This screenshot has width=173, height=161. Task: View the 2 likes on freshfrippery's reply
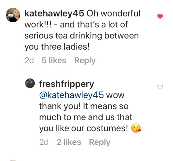click(69, 142)
